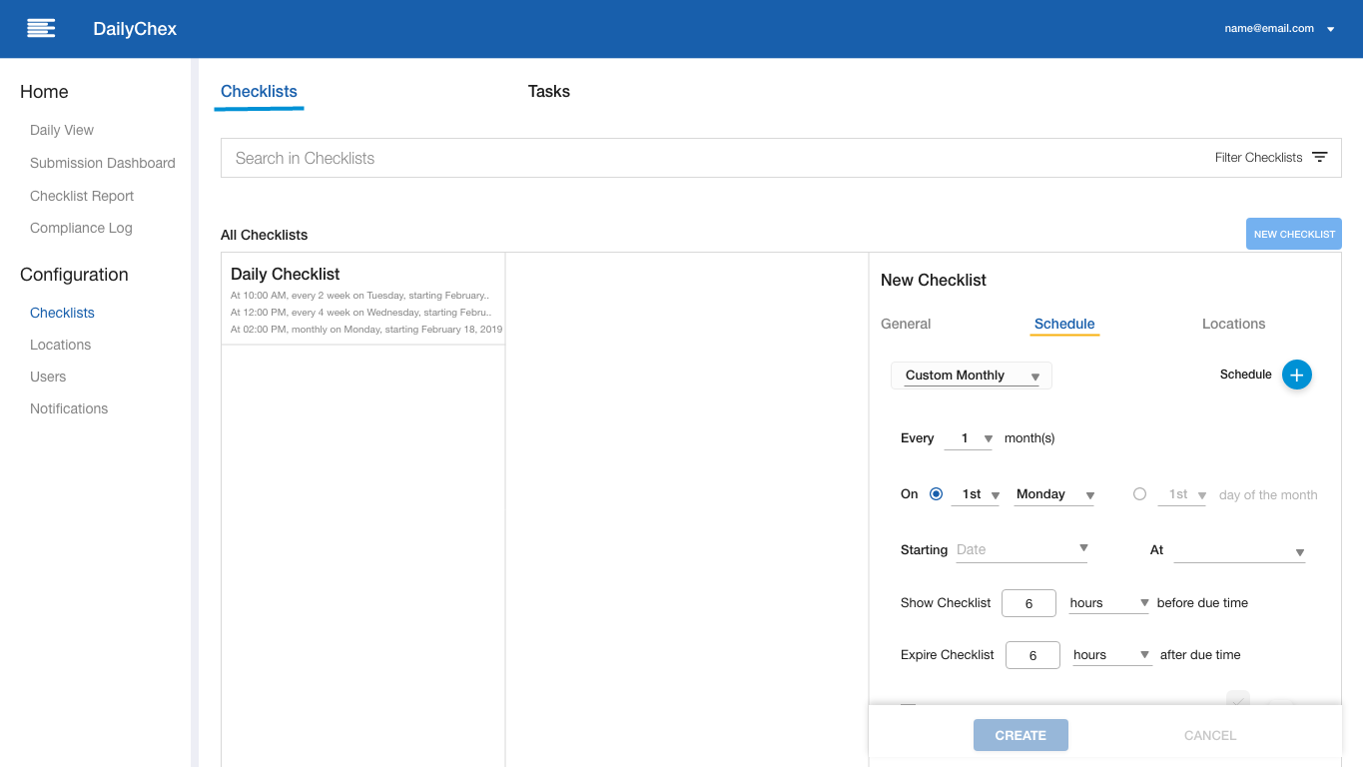
Task: Open Users in the sidebar
Action: (x=48, y=377)
